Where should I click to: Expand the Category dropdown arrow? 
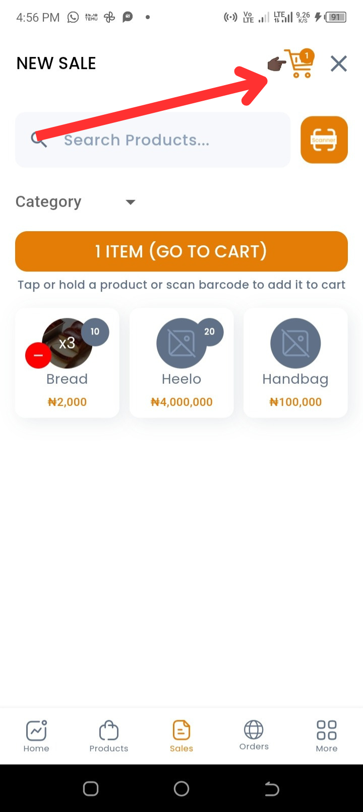tap(131, 202)
